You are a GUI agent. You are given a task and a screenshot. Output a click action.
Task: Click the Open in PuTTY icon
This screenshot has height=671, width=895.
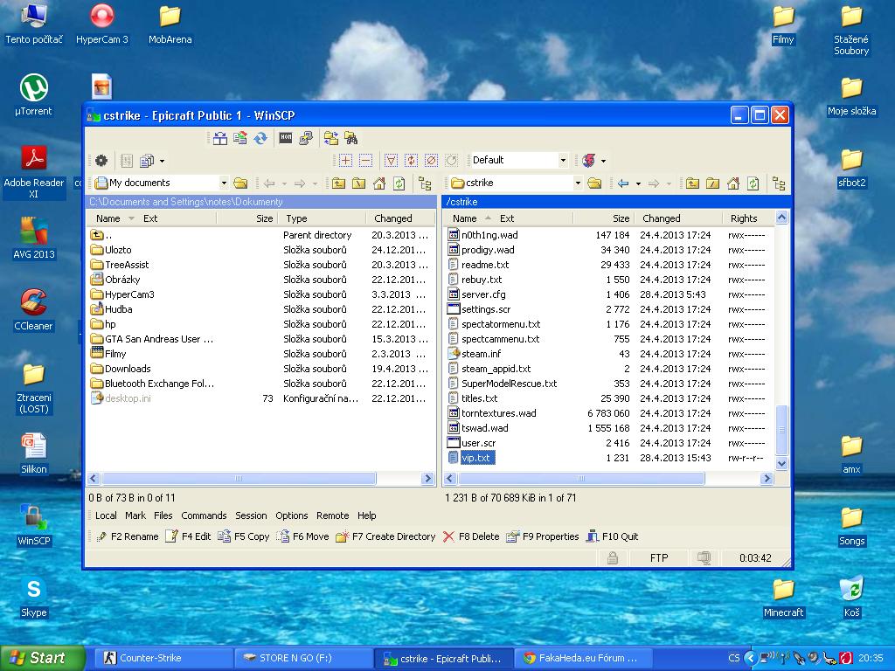pos(306,138)
